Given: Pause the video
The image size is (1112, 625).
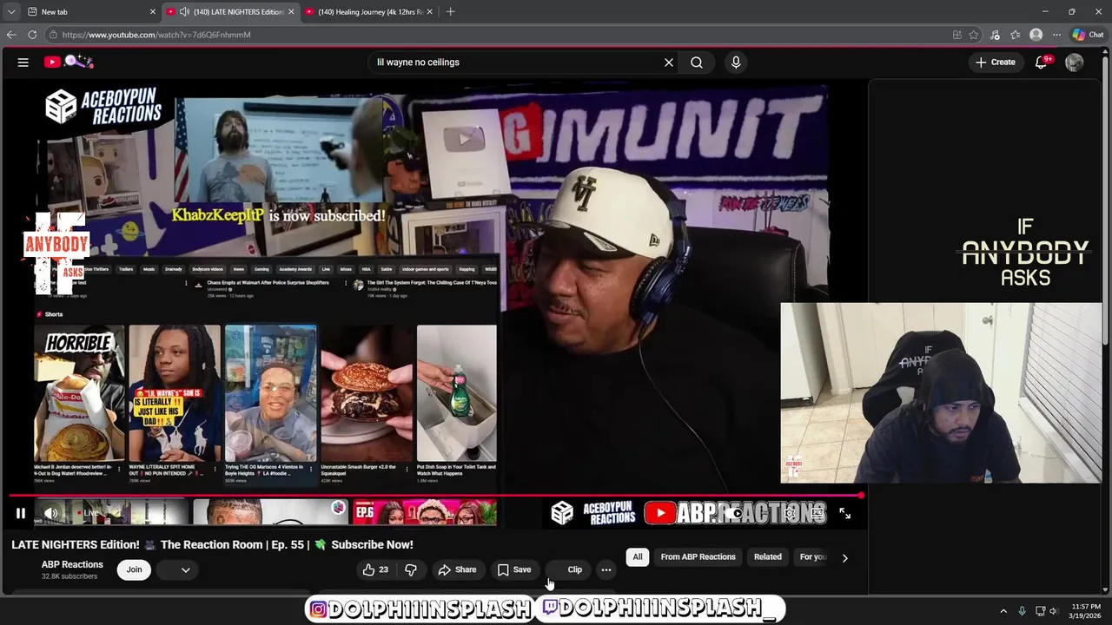Looking at the screenshot, I should [21, 513].
